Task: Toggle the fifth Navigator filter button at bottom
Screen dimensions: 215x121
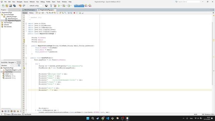Action: 14,111
